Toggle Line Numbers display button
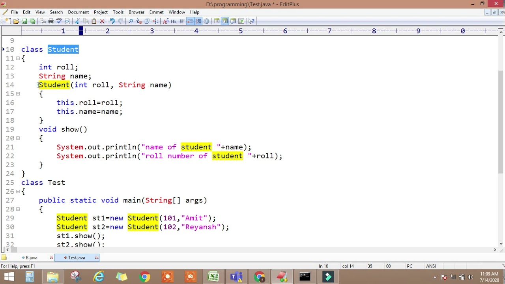The image size is (505, 284). pos(198,21)
